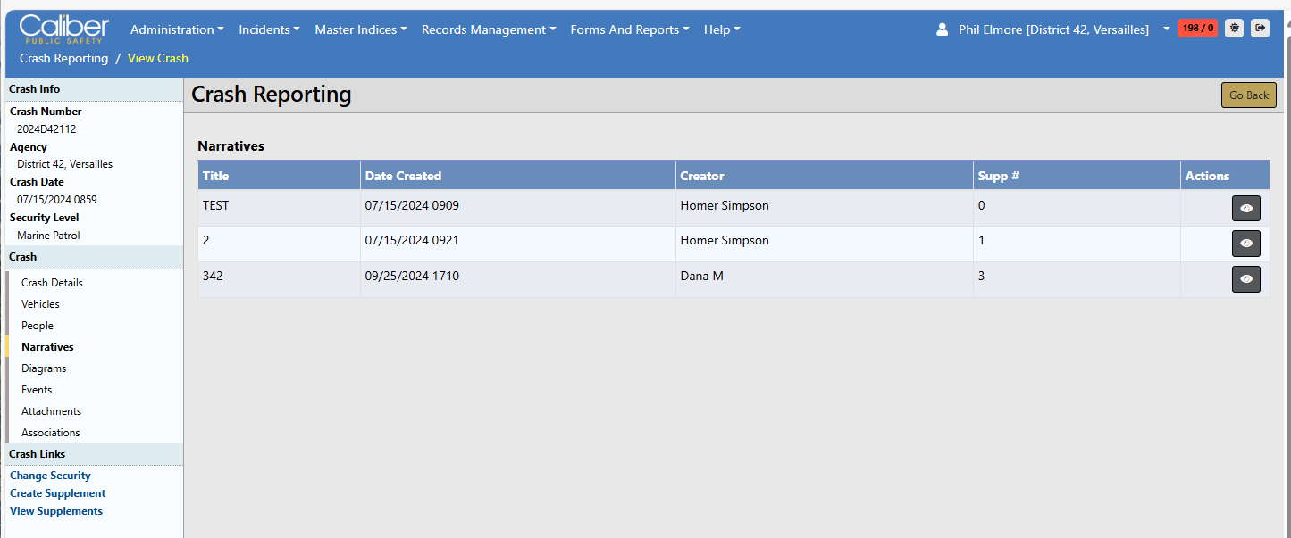Click the Create Supplement link

tap(57, 493)
